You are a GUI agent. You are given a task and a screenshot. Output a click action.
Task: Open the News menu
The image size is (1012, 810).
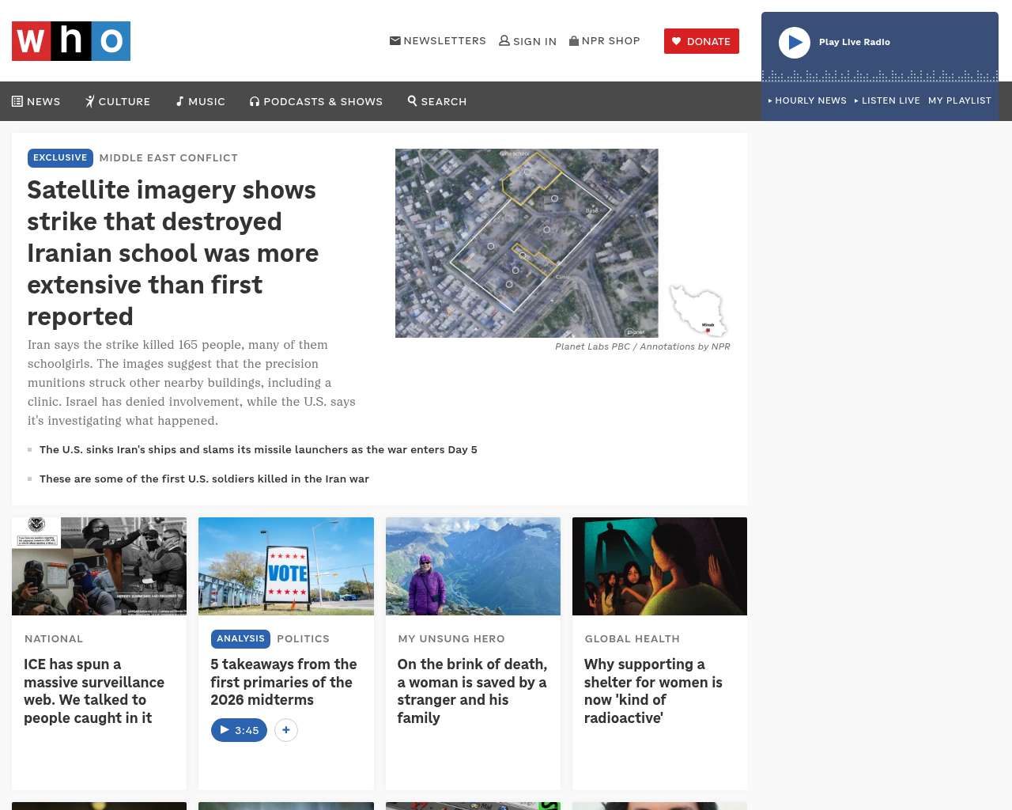[x=36, y=101]
